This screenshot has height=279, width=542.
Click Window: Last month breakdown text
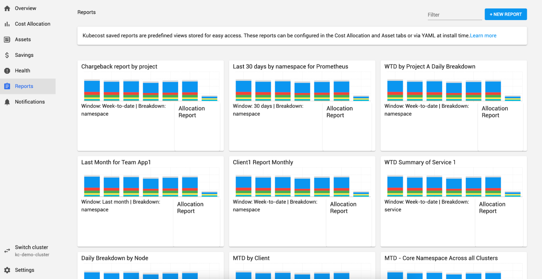tap(121, 206)
